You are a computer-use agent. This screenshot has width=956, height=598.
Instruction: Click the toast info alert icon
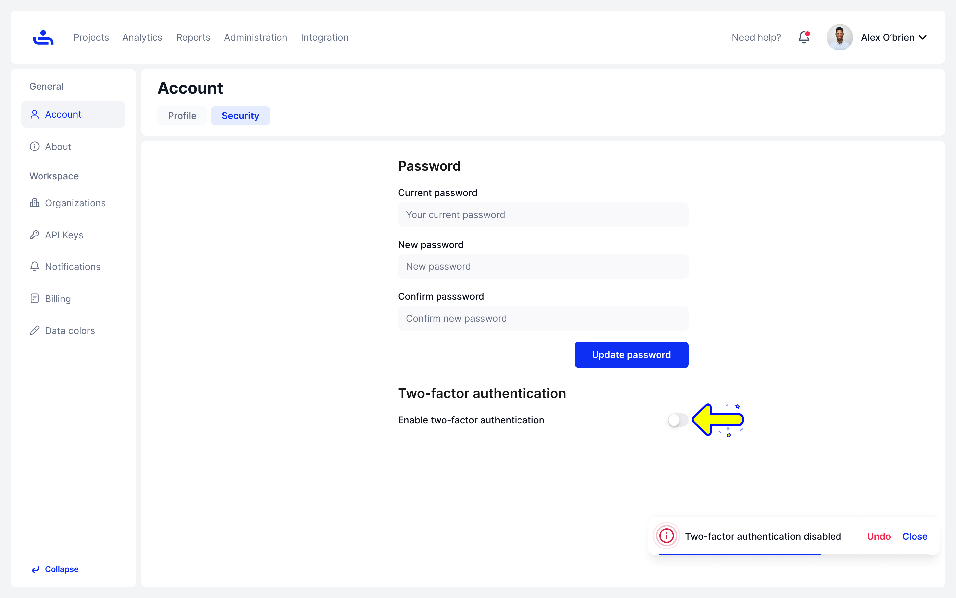click(x=667, y=536)
